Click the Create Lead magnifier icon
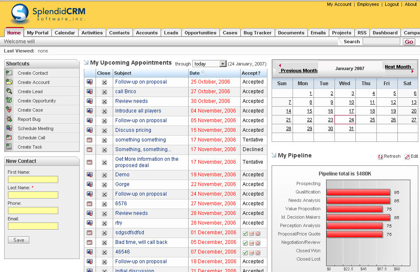Viewport: 420px width, 272px height. coord(9,92)
